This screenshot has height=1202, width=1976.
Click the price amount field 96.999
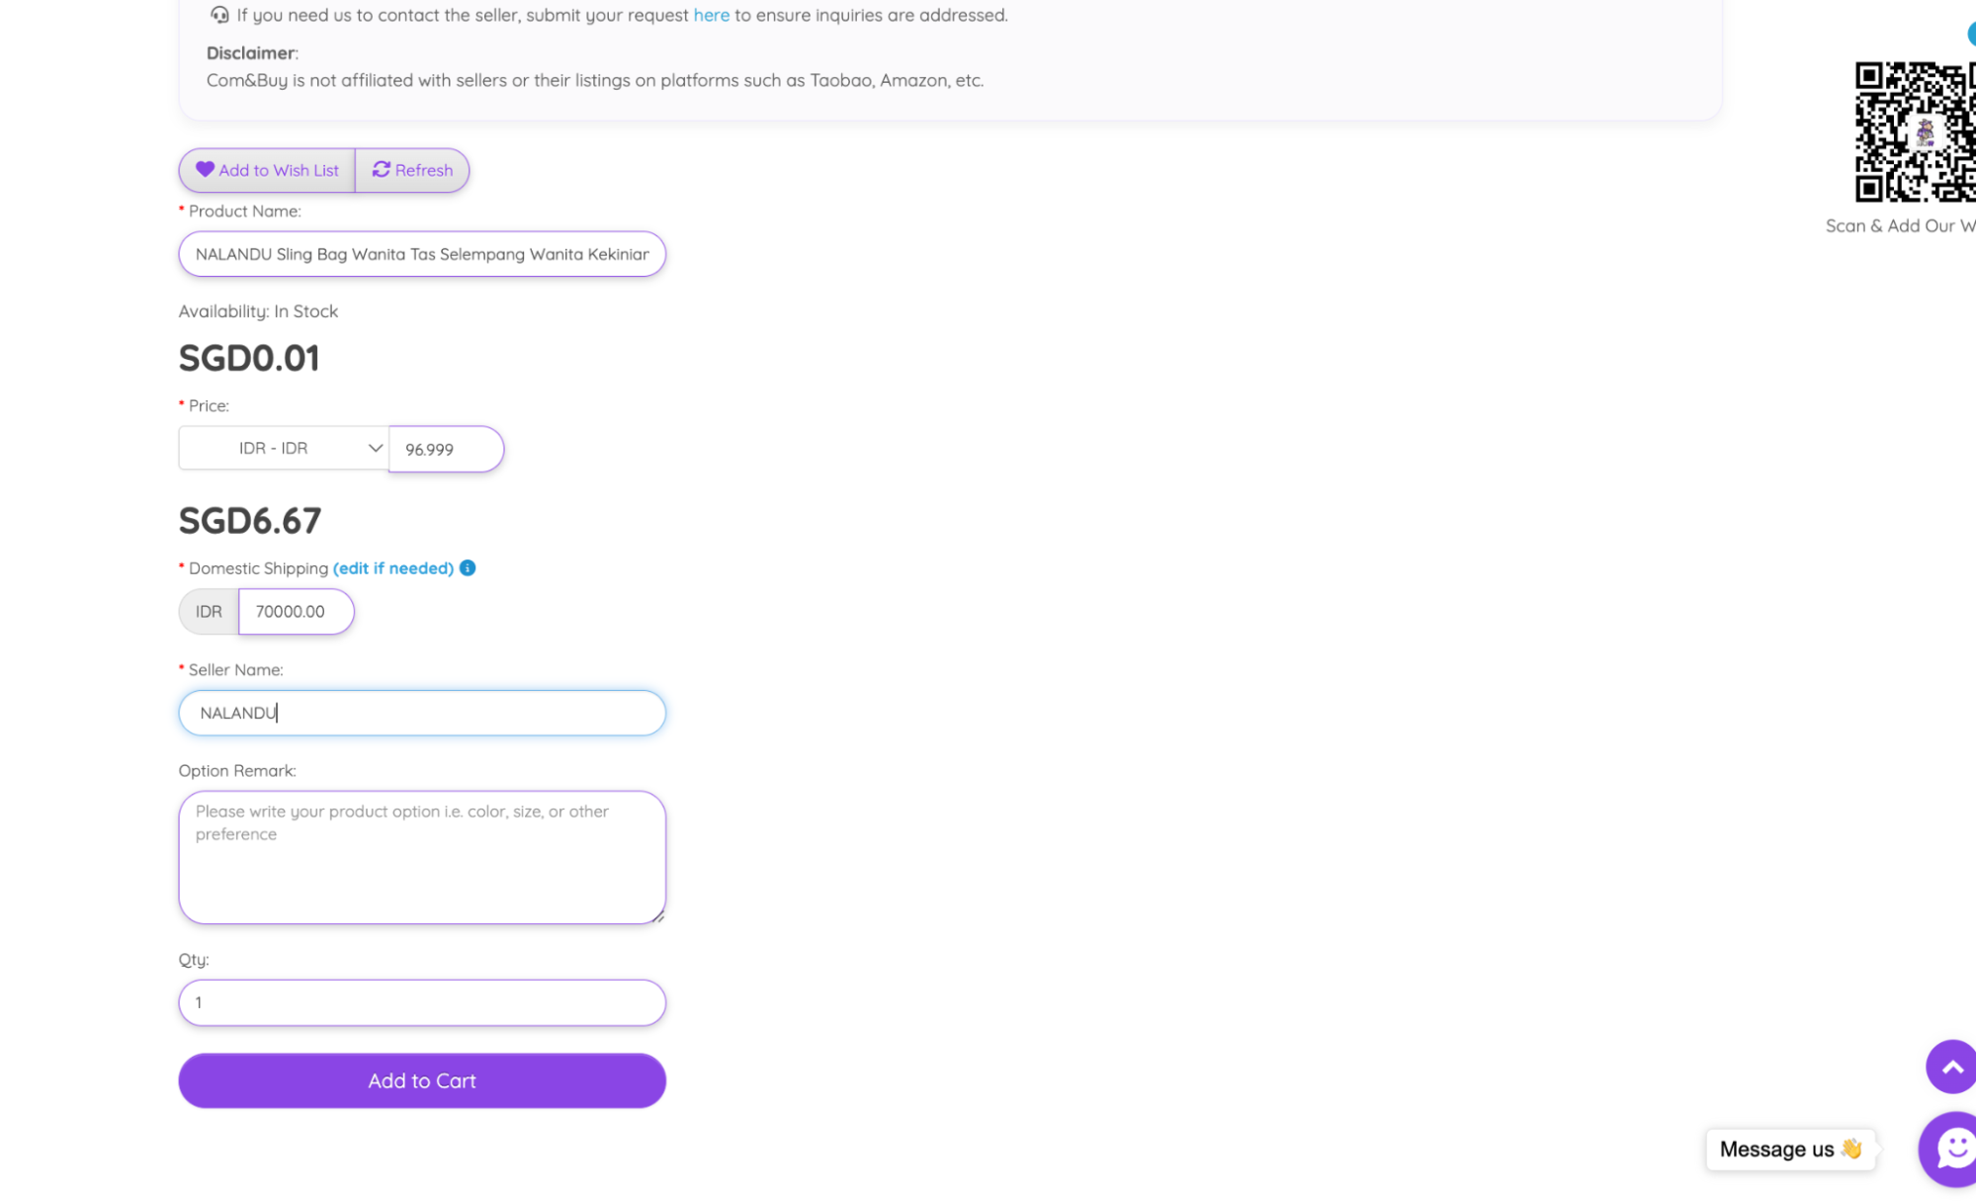tap(446, 449)
